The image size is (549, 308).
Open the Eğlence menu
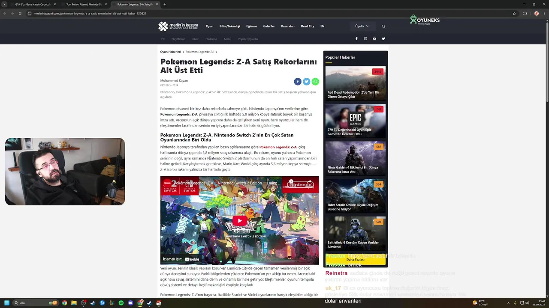click(x=251, y=26)
